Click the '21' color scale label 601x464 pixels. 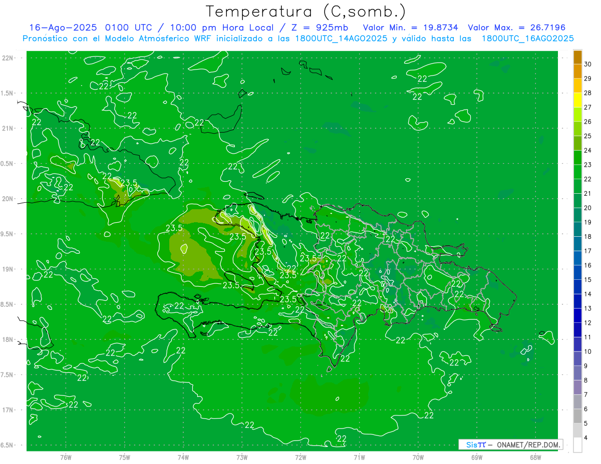pos(587,194)
